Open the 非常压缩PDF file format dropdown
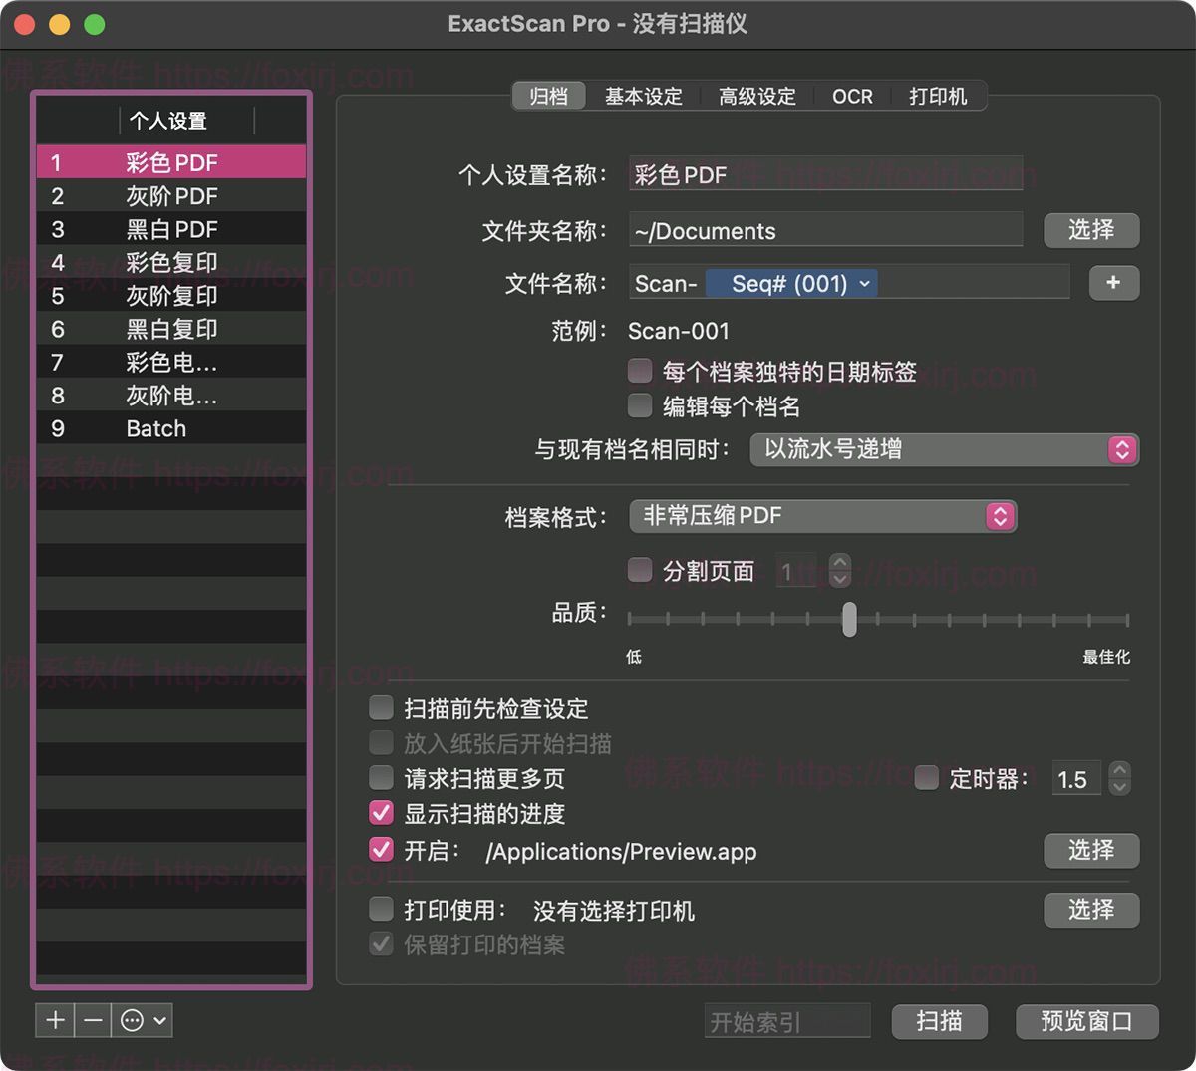Screen dimensions: 1196x1071 (822, 516)
